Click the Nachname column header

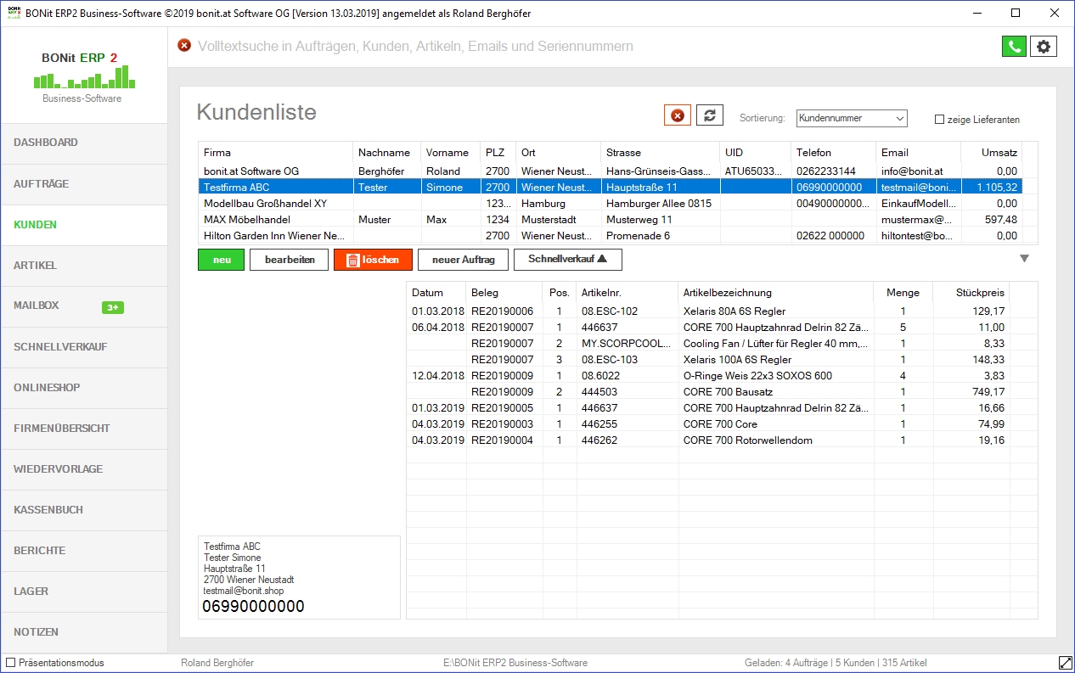pos(386,153)
